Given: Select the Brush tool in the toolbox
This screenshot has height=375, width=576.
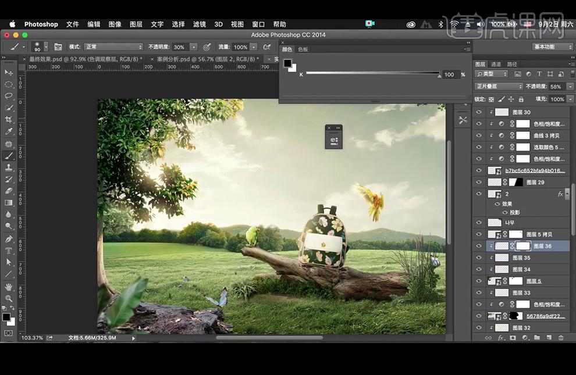Looking at the screenshot, I should tap(9, 156).
